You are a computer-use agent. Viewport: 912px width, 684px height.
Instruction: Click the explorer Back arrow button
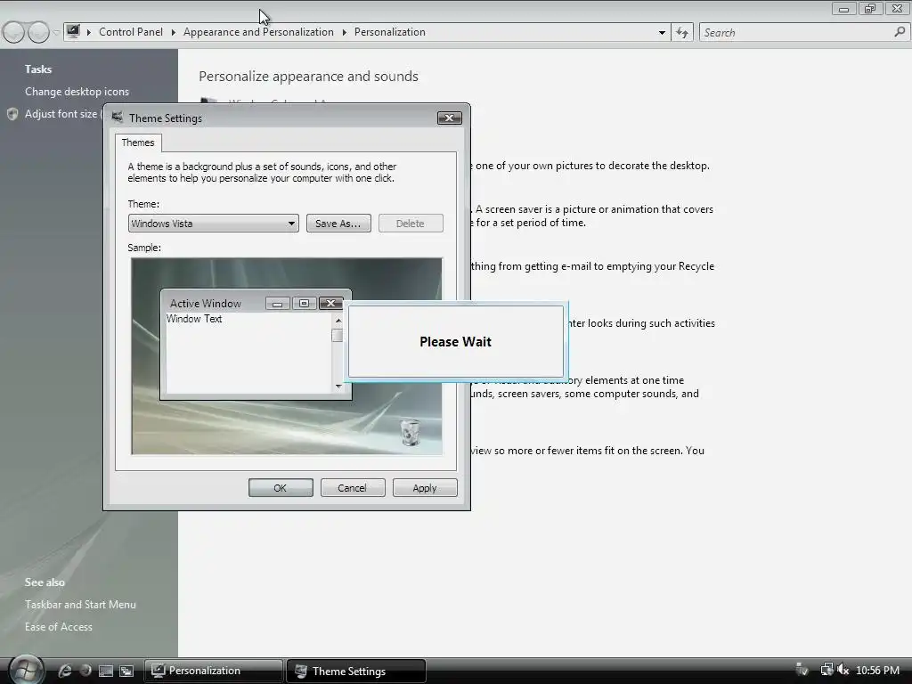click(14, 32)
